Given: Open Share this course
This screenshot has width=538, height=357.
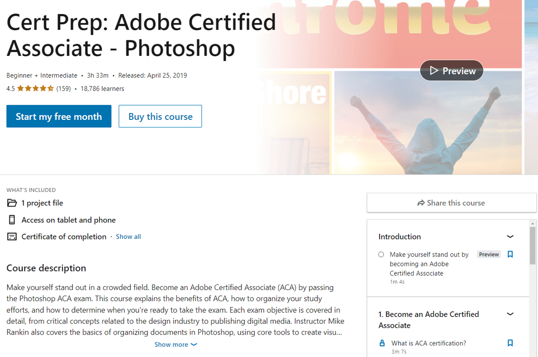Looking at the screenshot, I should coord(451,203).
